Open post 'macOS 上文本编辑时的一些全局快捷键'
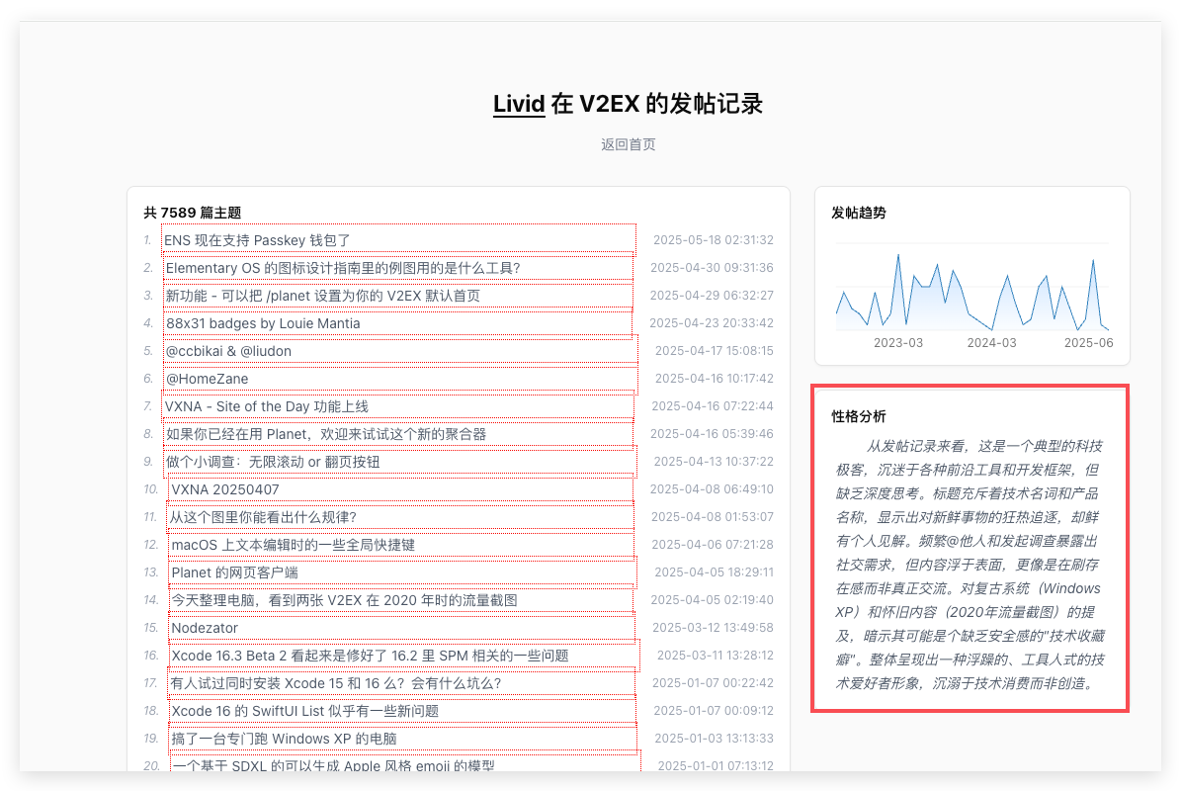This screenshot has width=1181, height=791. click(293, 546)
